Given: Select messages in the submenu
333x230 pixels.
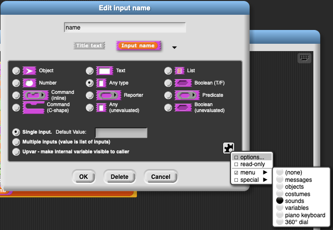Looking at the screenshot, I should (301, 180).
